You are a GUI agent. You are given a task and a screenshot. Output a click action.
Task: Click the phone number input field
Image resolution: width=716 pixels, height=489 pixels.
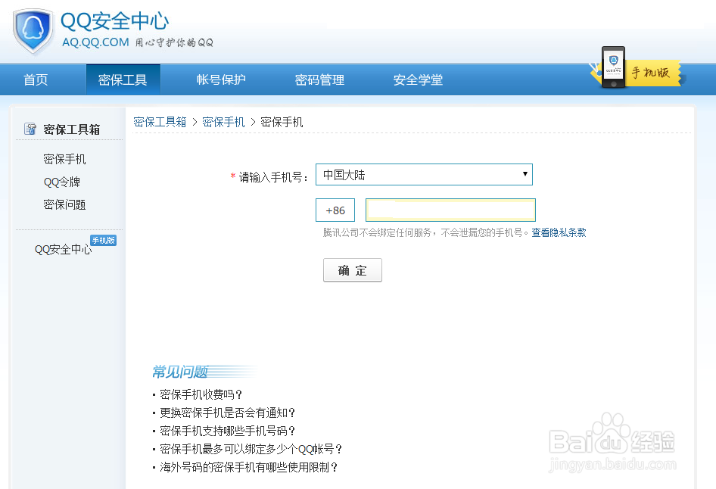[450, 210]
